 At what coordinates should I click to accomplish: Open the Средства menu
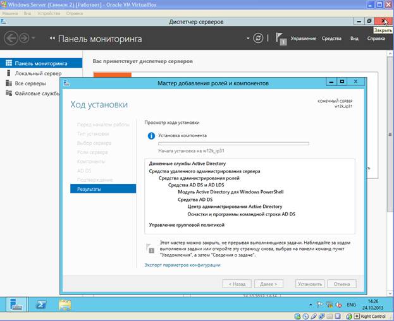pos(331,39)
